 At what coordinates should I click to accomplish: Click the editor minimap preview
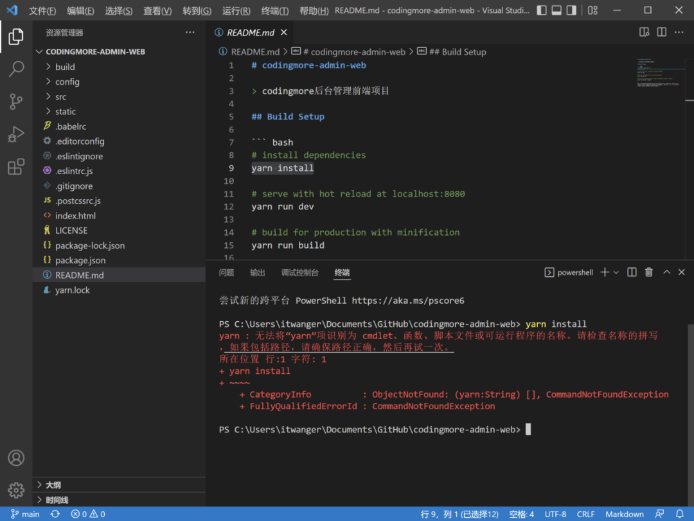(660, 73)
